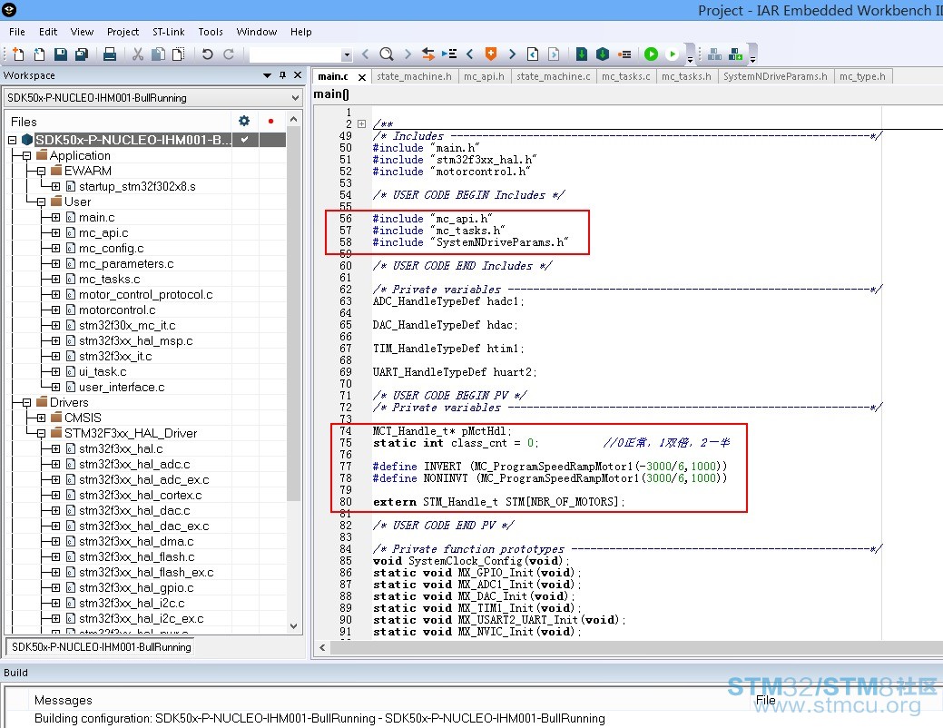
Task: Collapse the Application folder node
Action: 26,155
